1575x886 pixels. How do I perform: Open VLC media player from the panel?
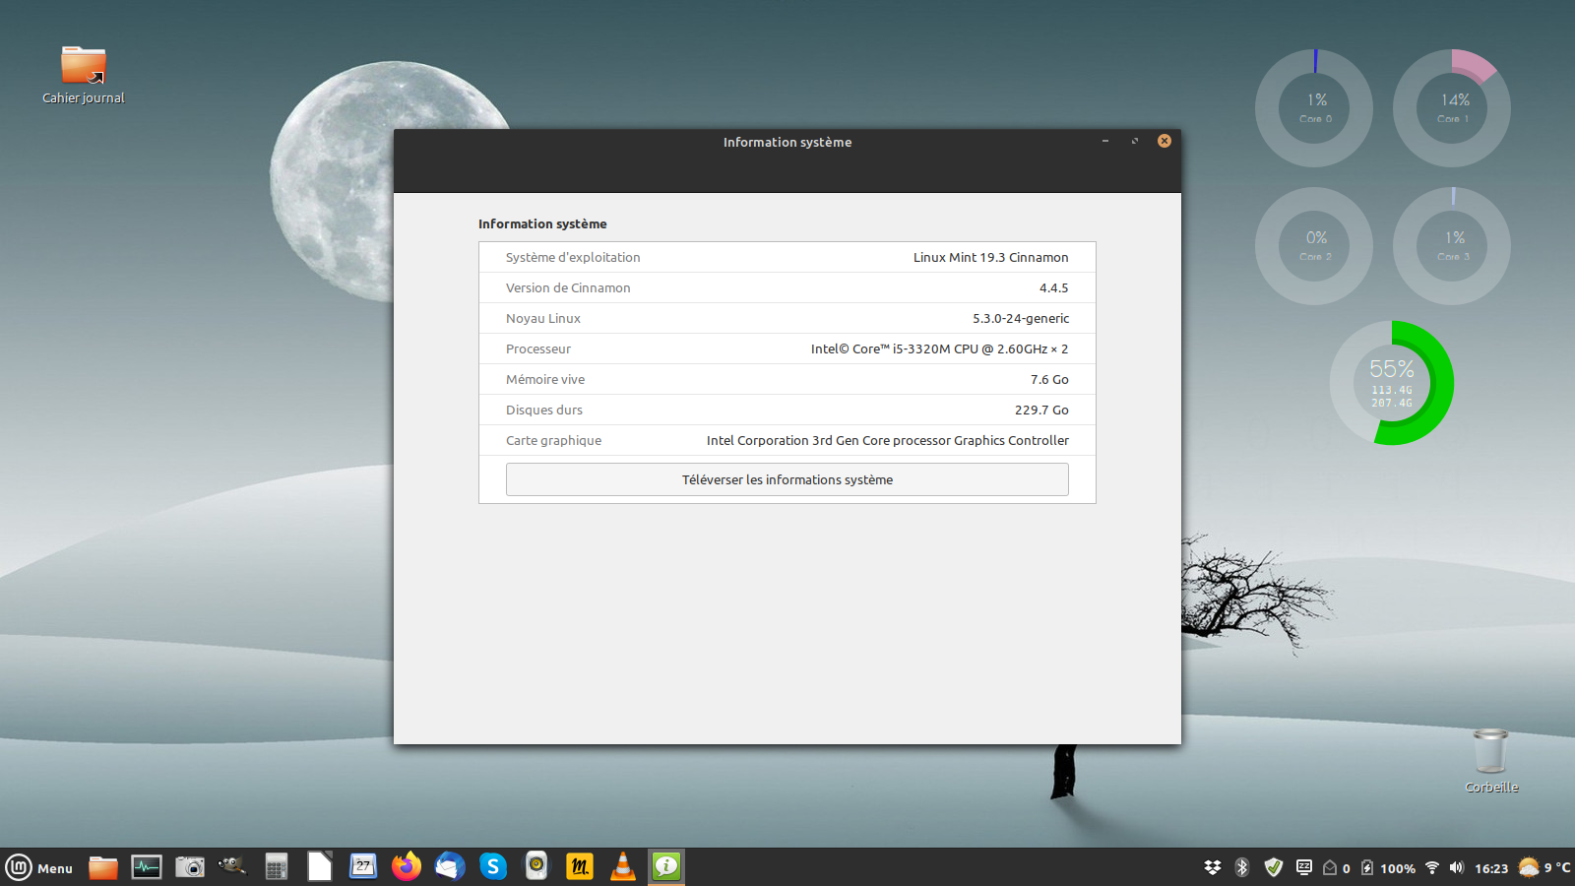[x=623, y=867]
